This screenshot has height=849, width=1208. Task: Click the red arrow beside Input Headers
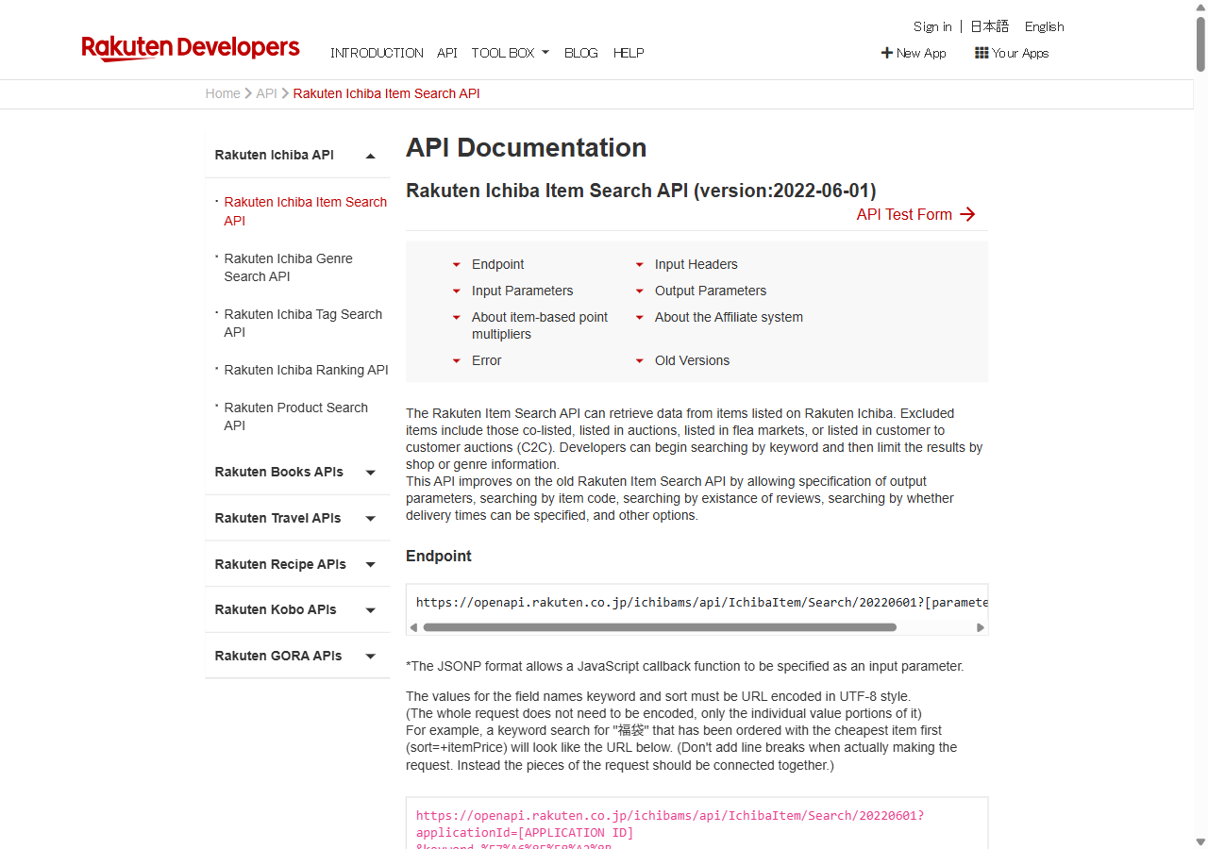pos(640,265)
